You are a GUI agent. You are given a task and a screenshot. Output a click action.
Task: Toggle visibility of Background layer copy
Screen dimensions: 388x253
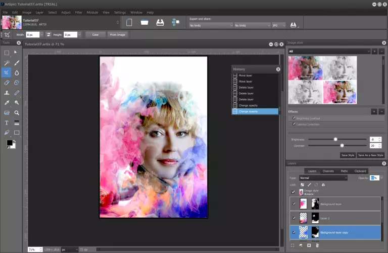(x=293, y=232)
